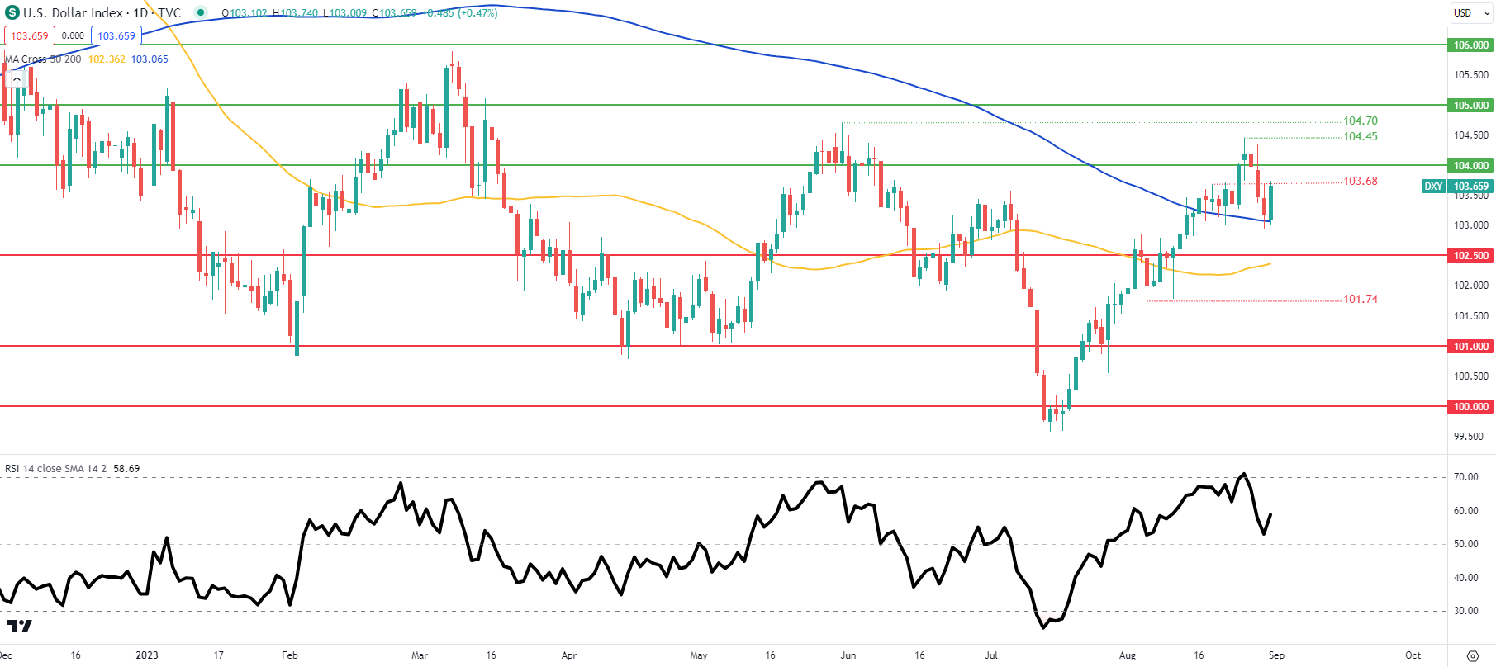Select the 102.500 red price line label
Viewport: 1496px width, 667px height.
1471,255
